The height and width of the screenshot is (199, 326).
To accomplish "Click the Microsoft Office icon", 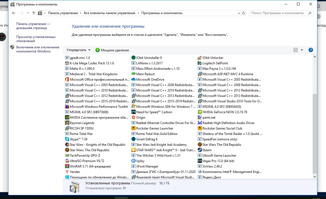I will tap(67, 80).
